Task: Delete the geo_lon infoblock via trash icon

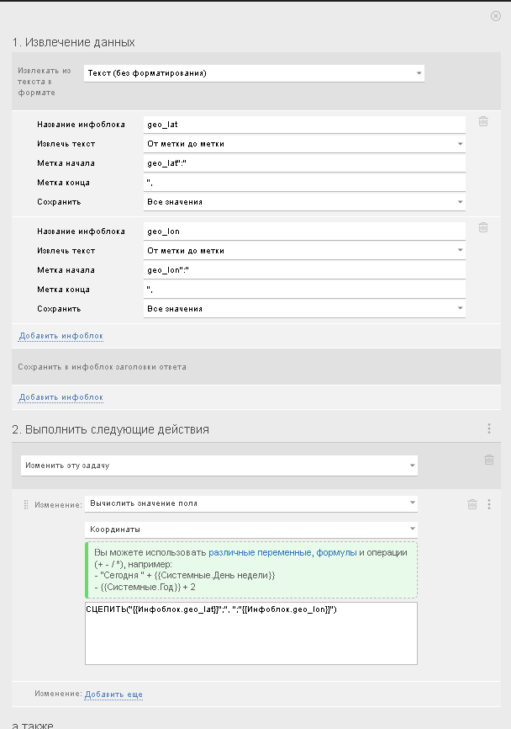Action: click(x=483, y=227)
